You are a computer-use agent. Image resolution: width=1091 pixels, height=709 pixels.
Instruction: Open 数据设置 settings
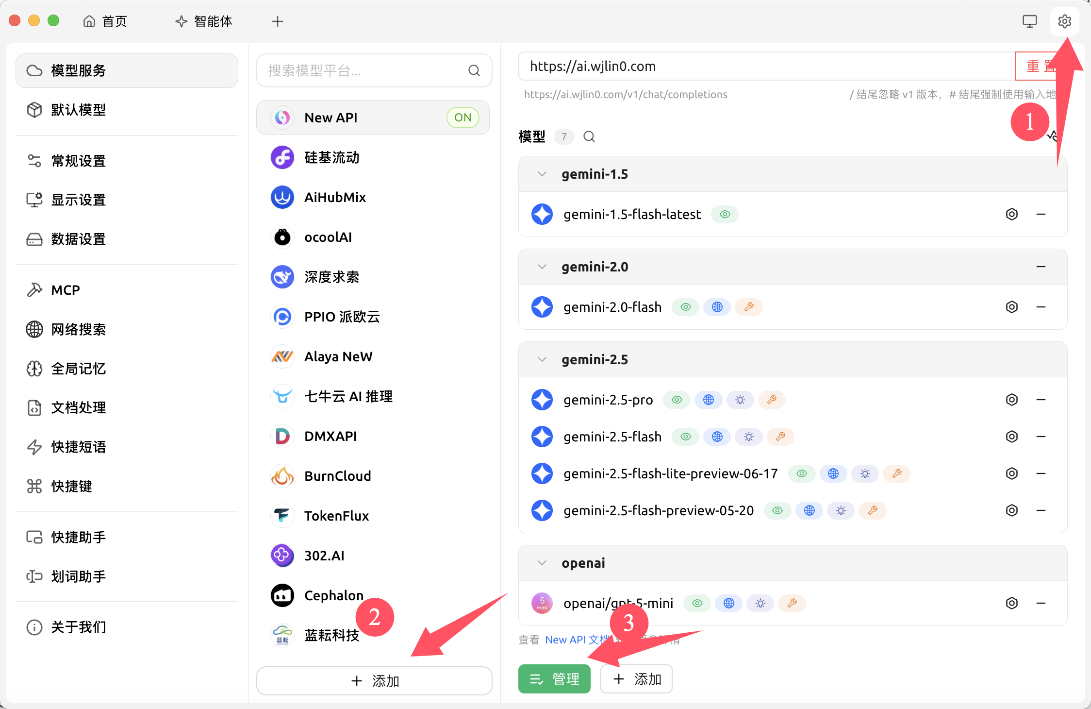tap(127, 239)
